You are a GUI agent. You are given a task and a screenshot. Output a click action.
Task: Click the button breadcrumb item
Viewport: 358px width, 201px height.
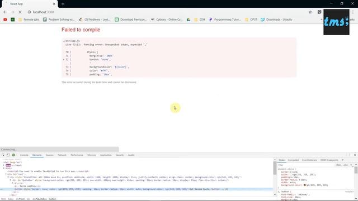tap(53, 199)
